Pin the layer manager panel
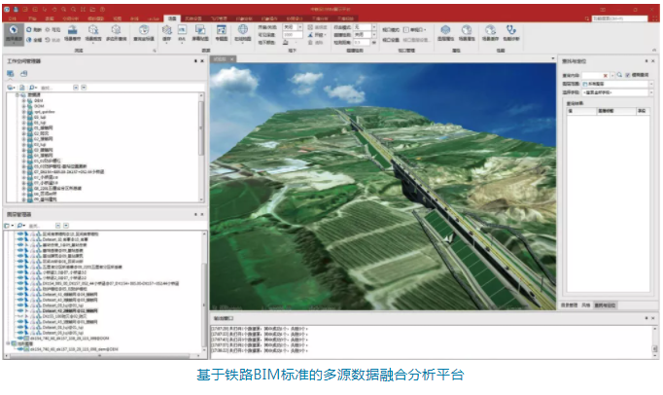Screen dimensions: 663x395 195,214
